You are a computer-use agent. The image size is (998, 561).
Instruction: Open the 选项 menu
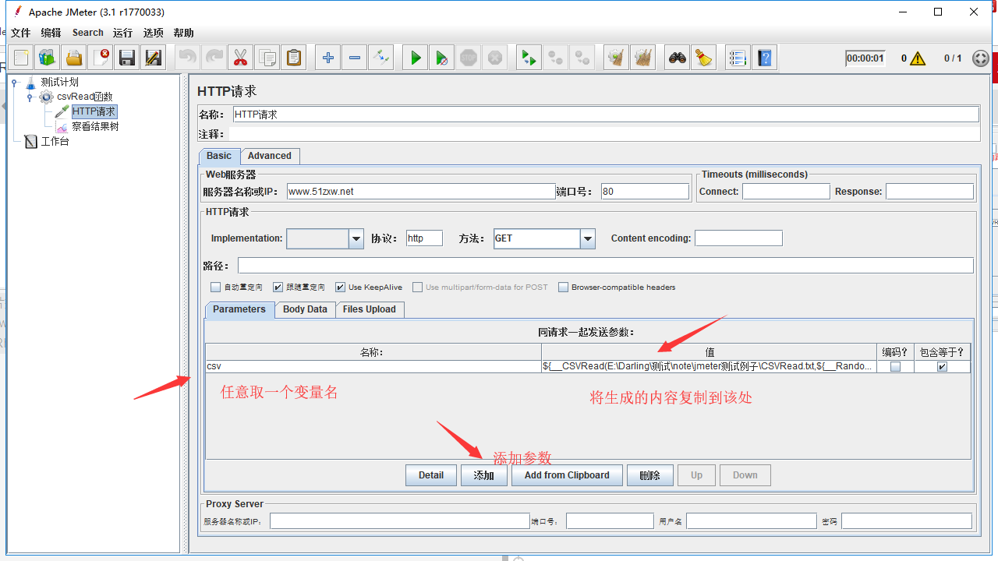(x=154, y=33)
